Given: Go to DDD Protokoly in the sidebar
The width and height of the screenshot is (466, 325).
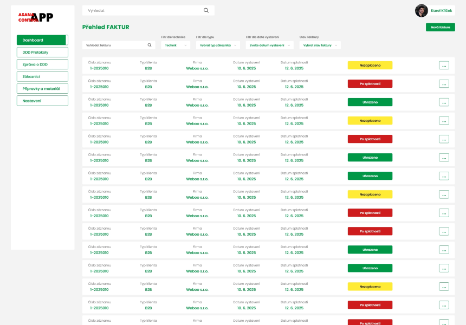Looking at the screenshot, I should [42, 52].
